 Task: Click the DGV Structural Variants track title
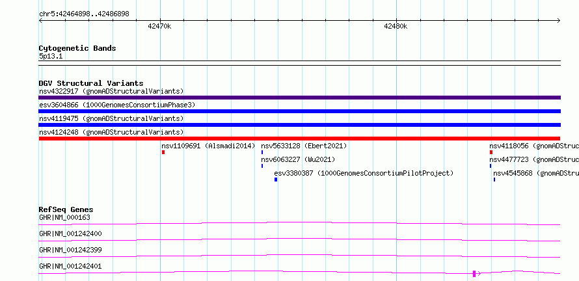91,83
